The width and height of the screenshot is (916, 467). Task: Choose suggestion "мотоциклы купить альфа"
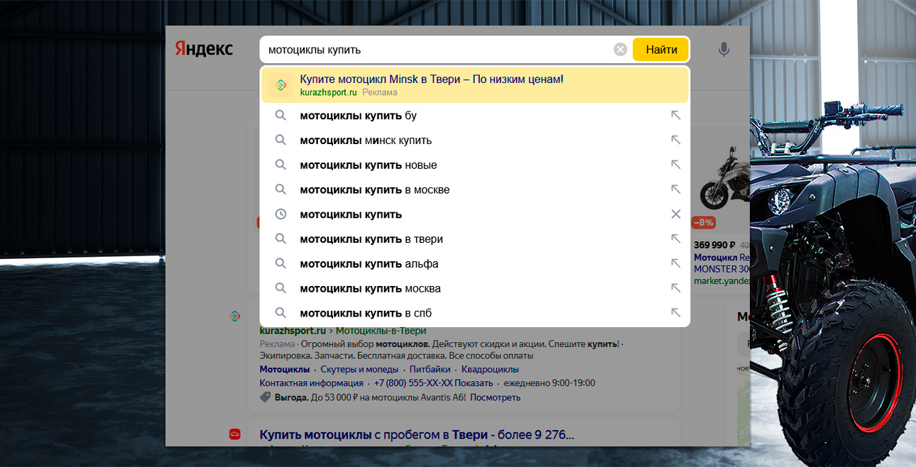pyautogui.click(x=369, y=264)
